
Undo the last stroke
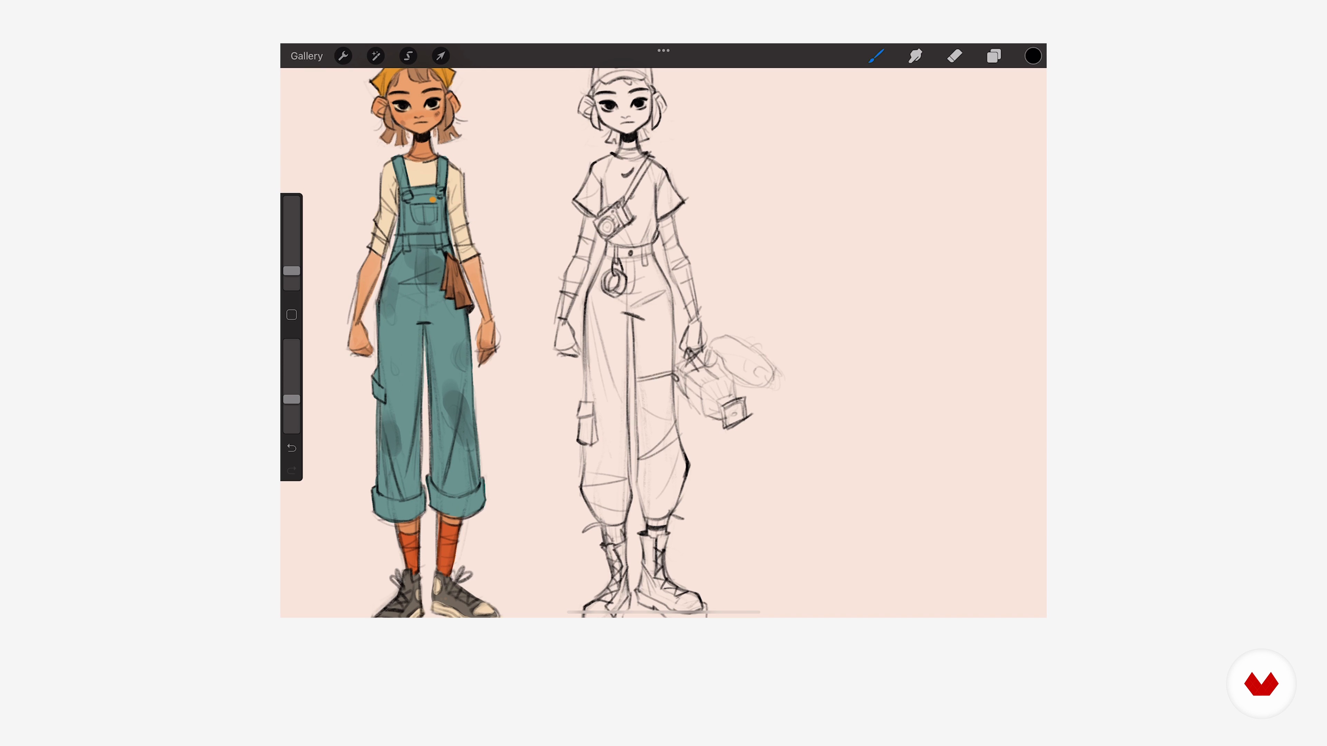coord(292,447)
